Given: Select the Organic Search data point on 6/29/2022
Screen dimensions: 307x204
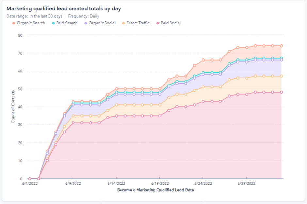Looking at the screenshot, I should [x=247, y=48].
